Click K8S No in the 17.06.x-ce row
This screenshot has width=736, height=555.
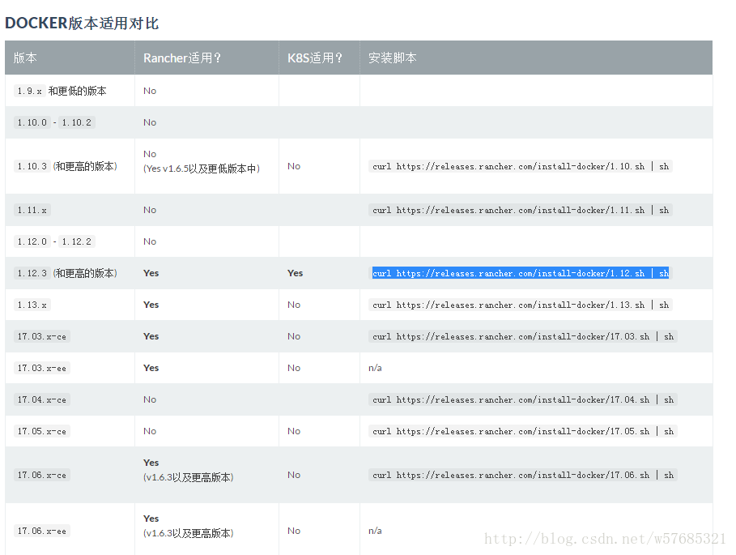tap(294, 475)
